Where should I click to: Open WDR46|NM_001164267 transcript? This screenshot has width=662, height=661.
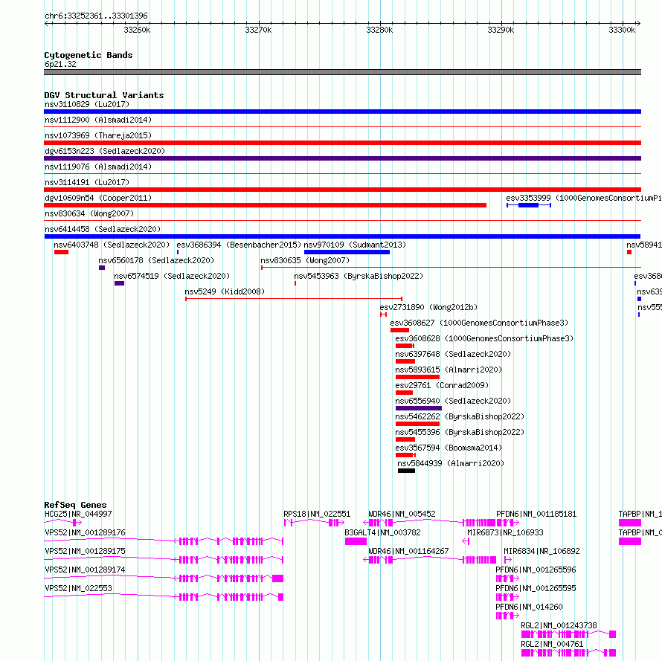[429, 560]
